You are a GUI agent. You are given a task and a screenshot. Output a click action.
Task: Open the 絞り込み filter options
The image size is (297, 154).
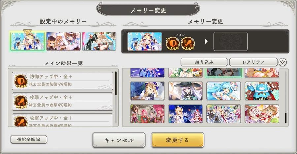coord(204,62)
